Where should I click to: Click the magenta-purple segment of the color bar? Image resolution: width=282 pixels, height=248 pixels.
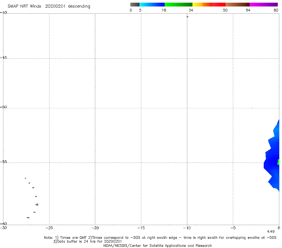(x=264, y=5)
